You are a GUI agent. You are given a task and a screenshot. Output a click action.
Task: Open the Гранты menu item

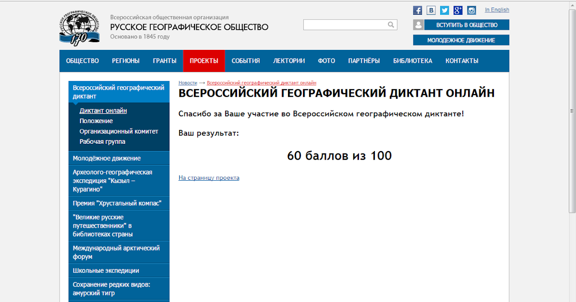pyautogui.click(x=165, y=61)
